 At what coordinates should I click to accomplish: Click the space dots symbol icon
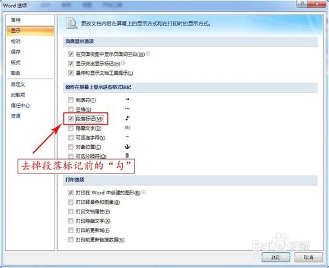[127, 109]
